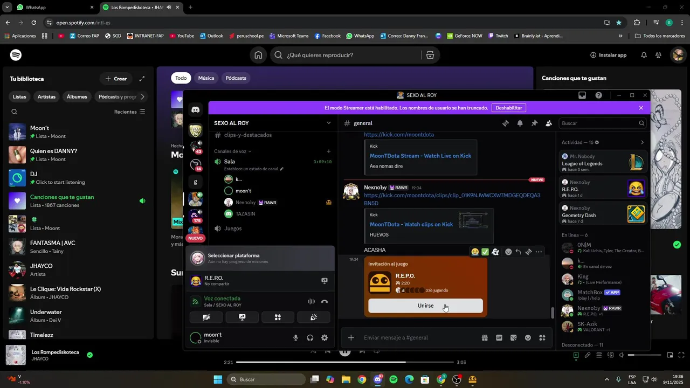
Task: Click Unirse on R.E.P.O. invite
Action: point(425,306)
